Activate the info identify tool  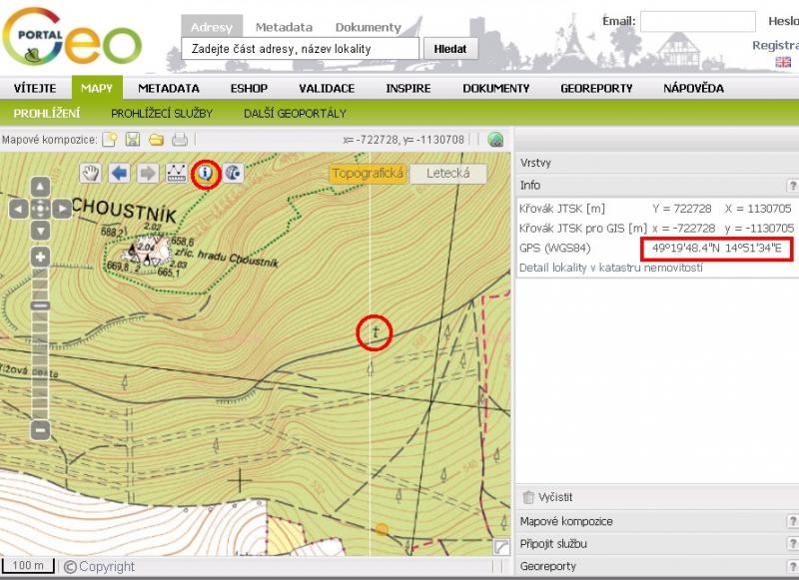click(x=206, y=173)
